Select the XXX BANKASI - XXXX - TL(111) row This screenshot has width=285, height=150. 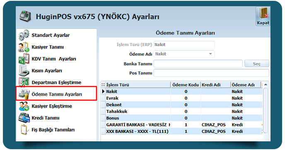coord(181,131)
